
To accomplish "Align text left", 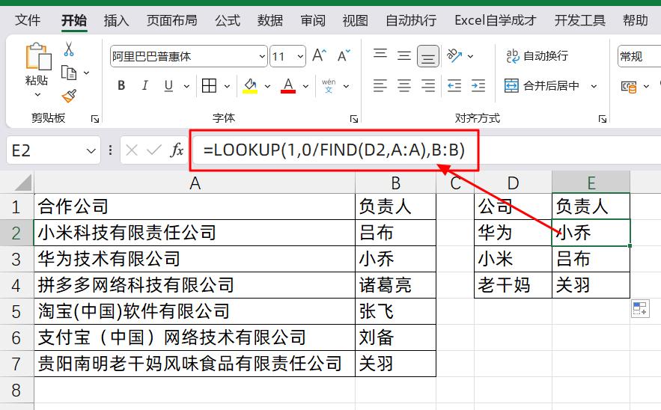I will click(380, 86).
